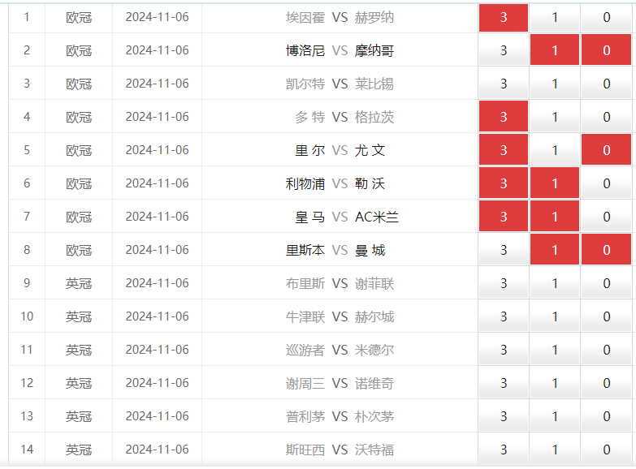Select 0 for 皇马 VS AC米兰 match
636x469 pixels.
pos(607,217)
